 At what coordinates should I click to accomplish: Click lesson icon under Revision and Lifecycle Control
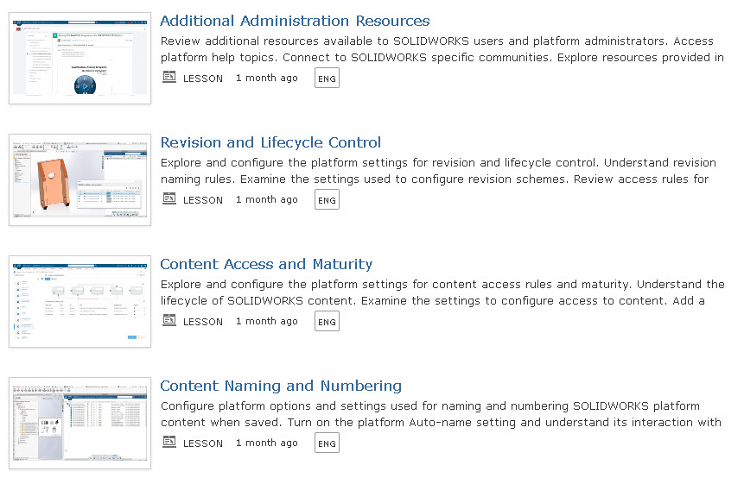point(169,199)
